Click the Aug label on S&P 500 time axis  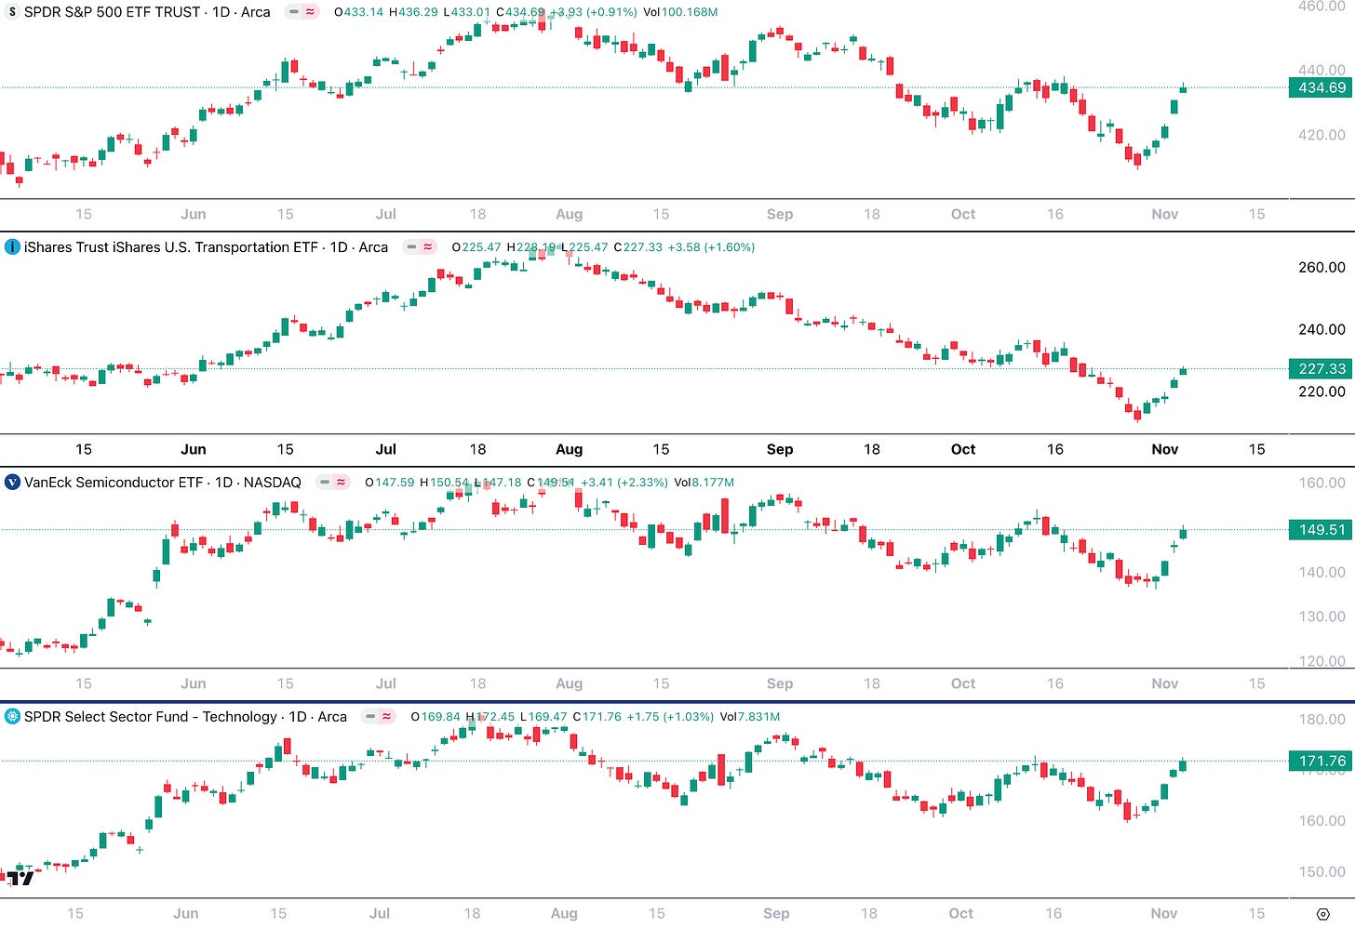click(569, 214)
